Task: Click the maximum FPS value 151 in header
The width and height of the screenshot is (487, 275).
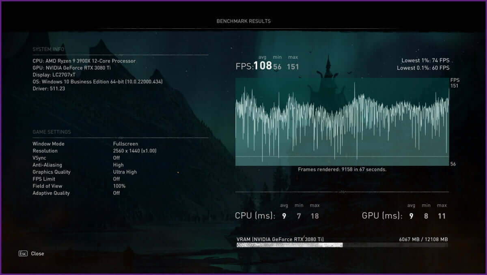Action: tap(293, 67)
